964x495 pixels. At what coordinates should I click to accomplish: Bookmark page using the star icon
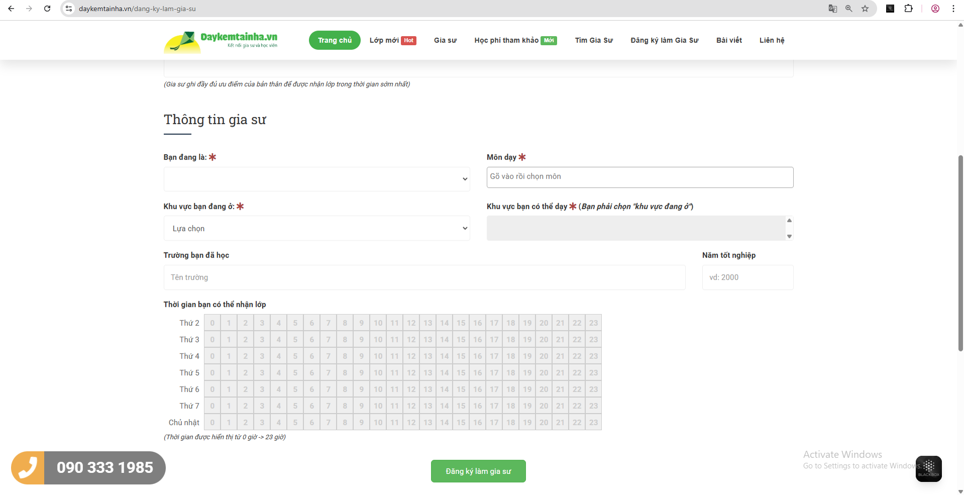pos(865,9)
